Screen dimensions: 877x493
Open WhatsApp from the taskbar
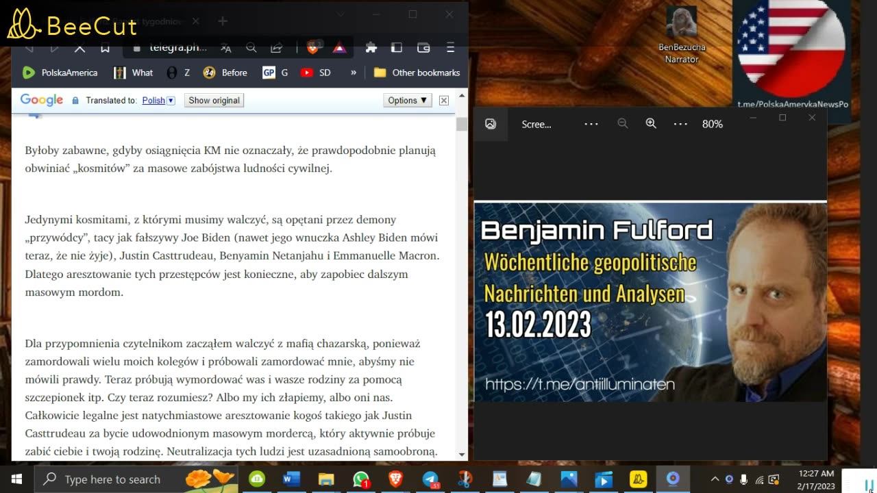click(x=361, y=479)
